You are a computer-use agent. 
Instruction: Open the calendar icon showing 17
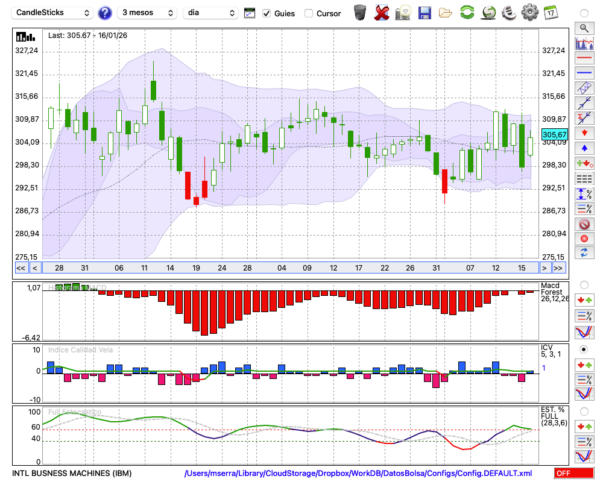[x=551, y=12]
